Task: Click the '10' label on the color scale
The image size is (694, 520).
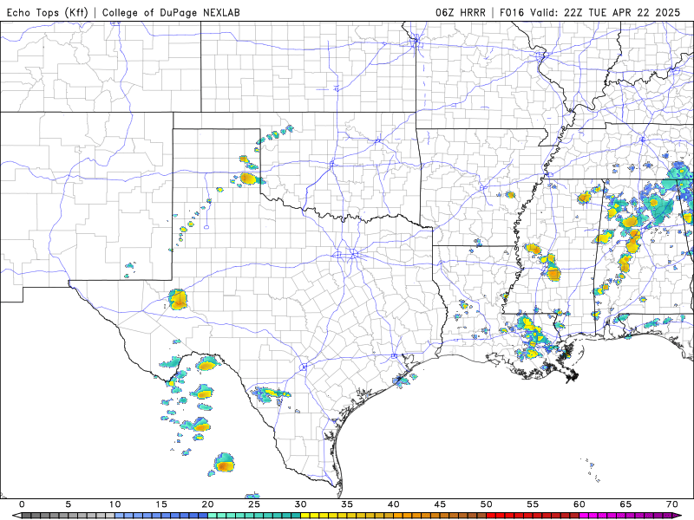Action: click(x=115, y=504)
